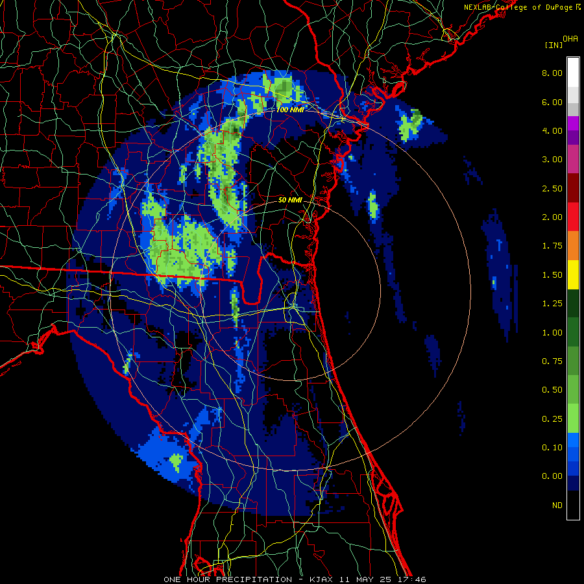The height and width of the screenshot is (584, 584).
Task: Click the 4.00 legend value
Action: pos(552,130)
